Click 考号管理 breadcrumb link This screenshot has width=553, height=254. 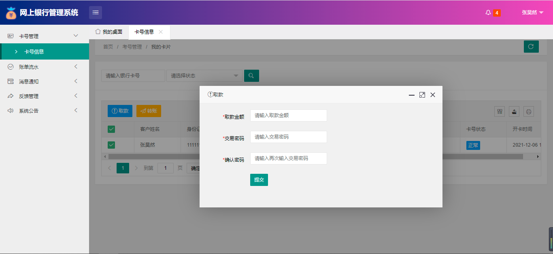click(x=132, y=47)
